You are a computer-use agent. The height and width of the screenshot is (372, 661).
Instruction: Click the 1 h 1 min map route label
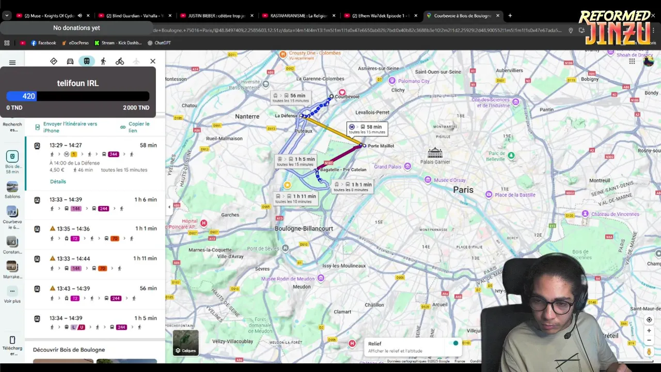[353, 187]
